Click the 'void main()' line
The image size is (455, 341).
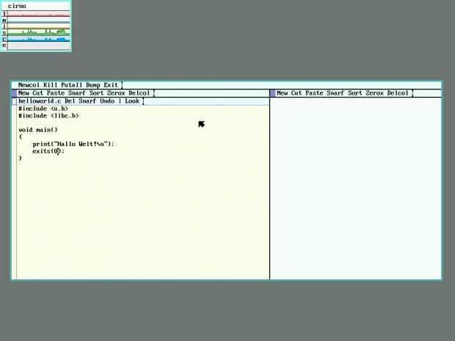coord(38,130)
